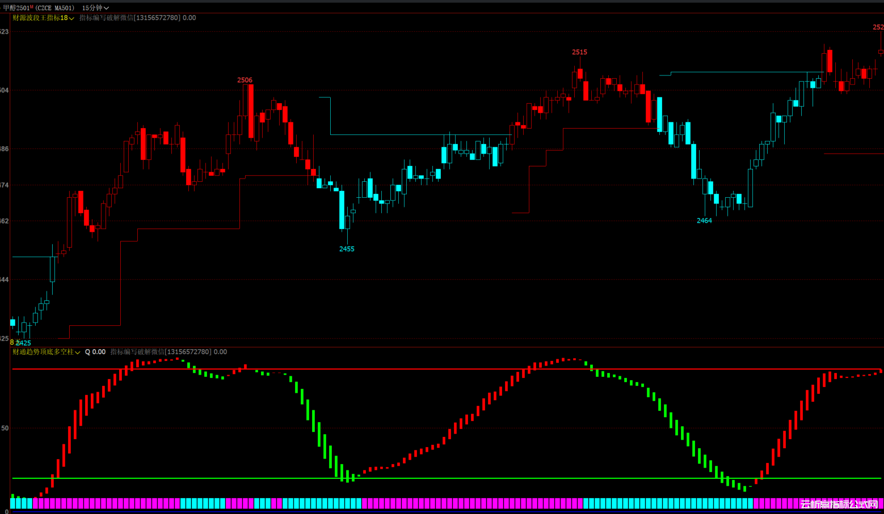884x514 pixels.
Task: Click the 2455 low price label
Action: 347,249
